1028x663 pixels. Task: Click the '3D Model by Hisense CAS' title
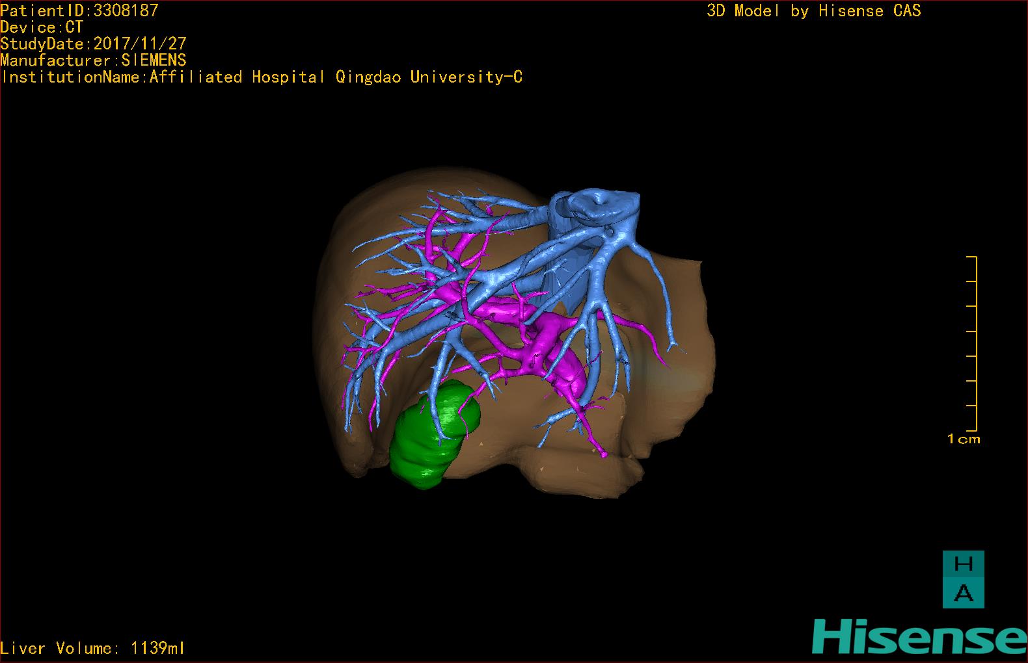click(814, 10)
